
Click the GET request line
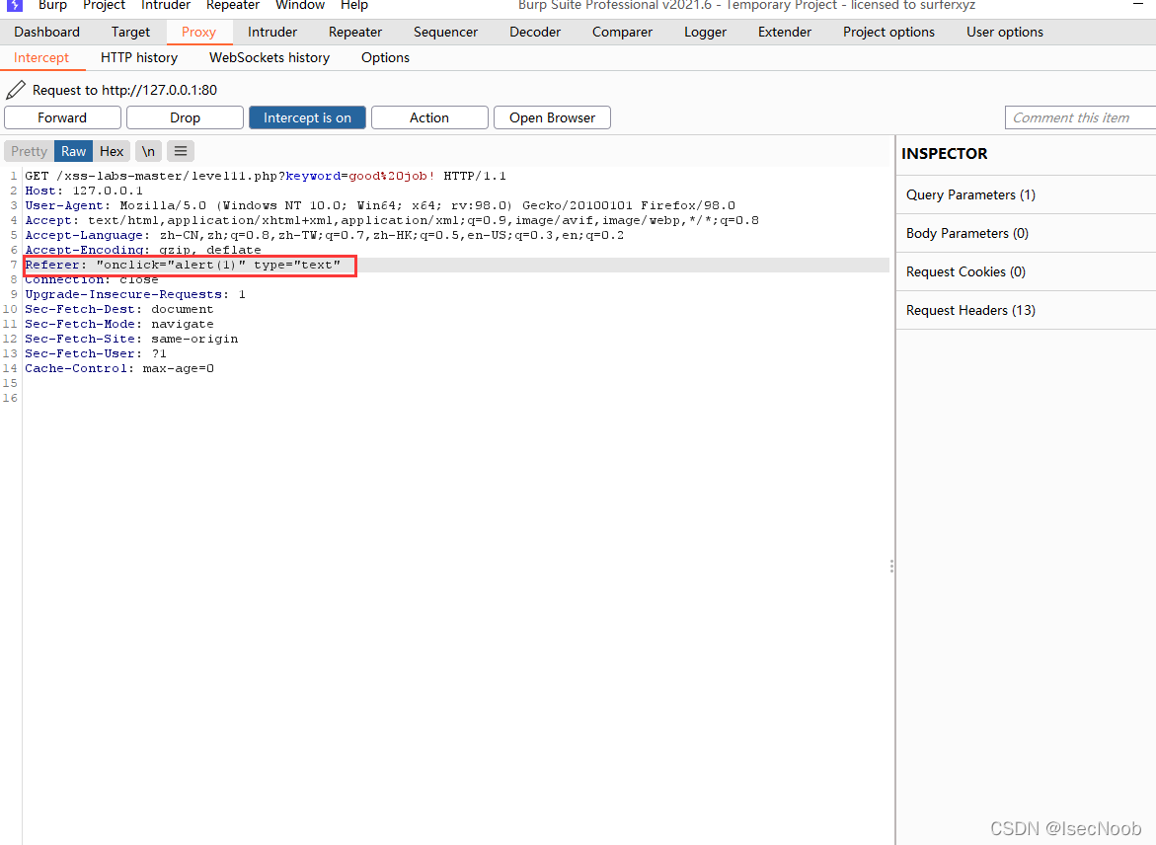[x=266, y=176]
